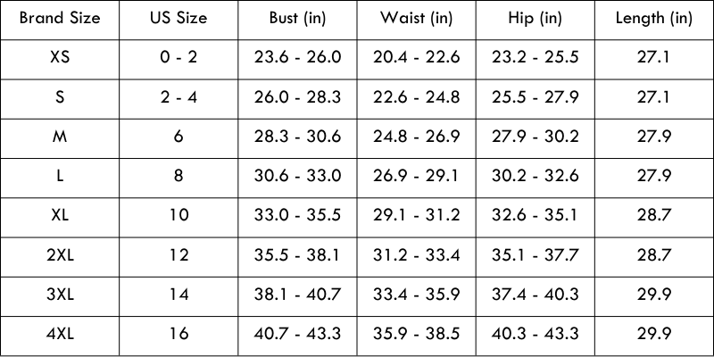The width and height of the screenshot is (714, 357).
Task: Click the Length (in) column header
Action: tap(654, 19)
